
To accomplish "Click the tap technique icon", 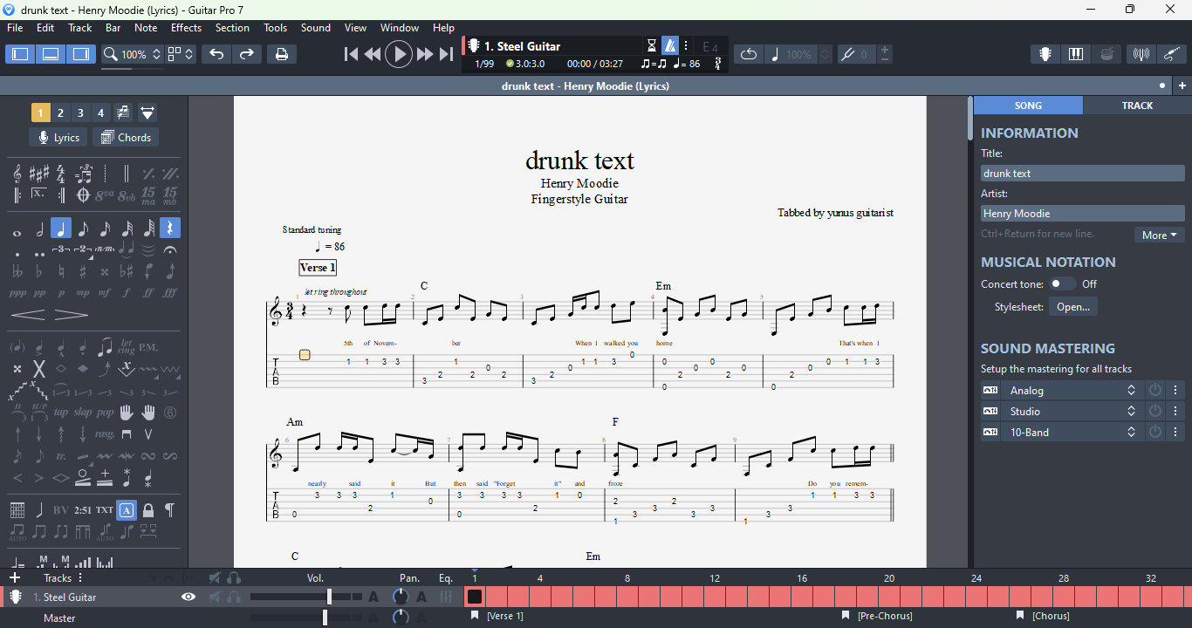I will (x=61, y=412).
